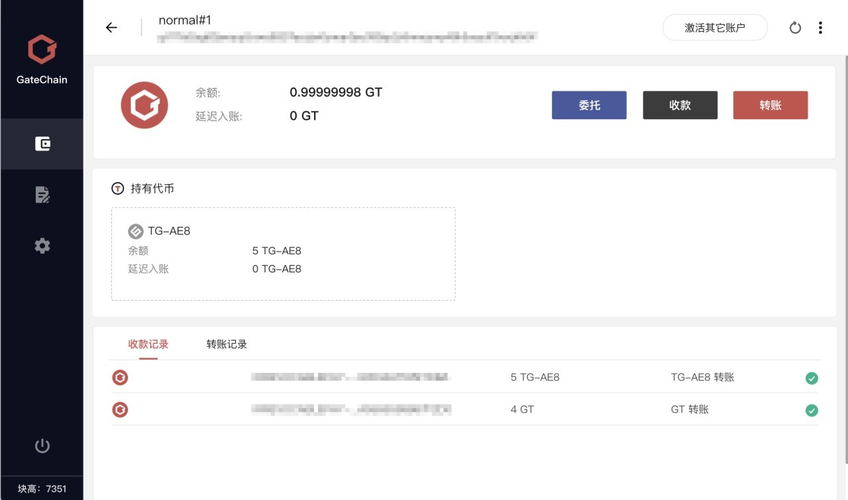Screen dimensions: 848x500
Task: Go back with the left arrow
Action: point(111,27)
